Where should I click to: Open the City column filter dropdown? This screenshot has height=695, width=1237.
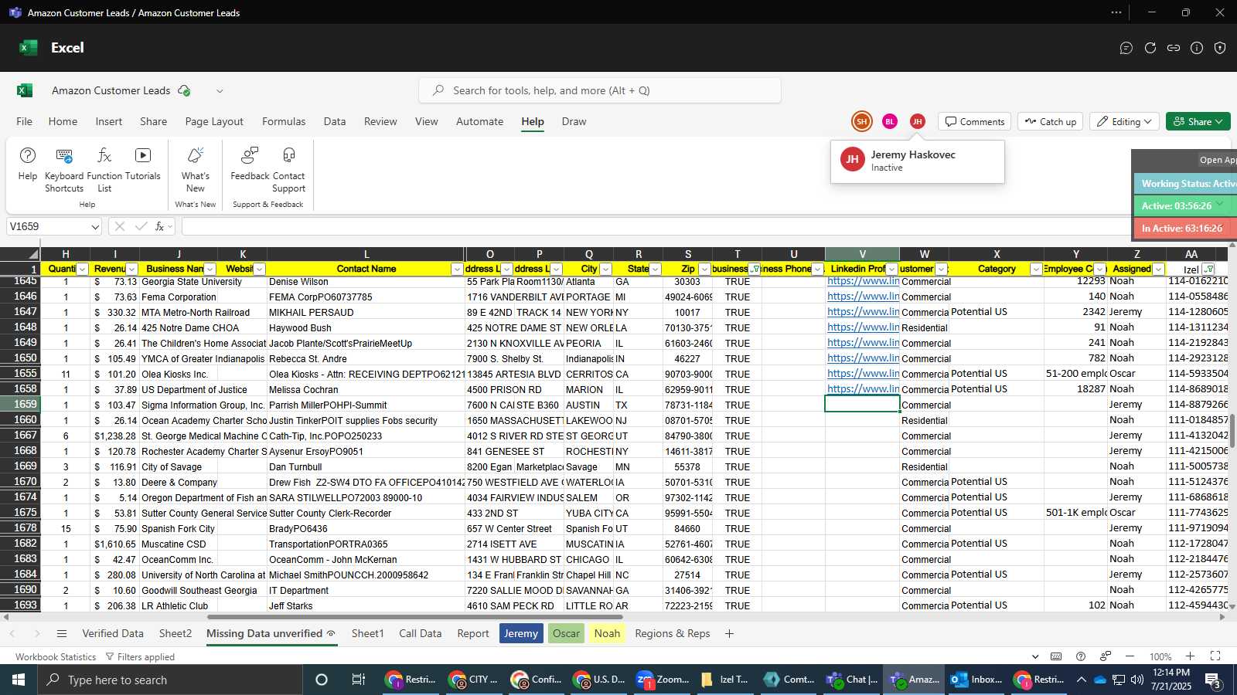(x=605, y=269)
